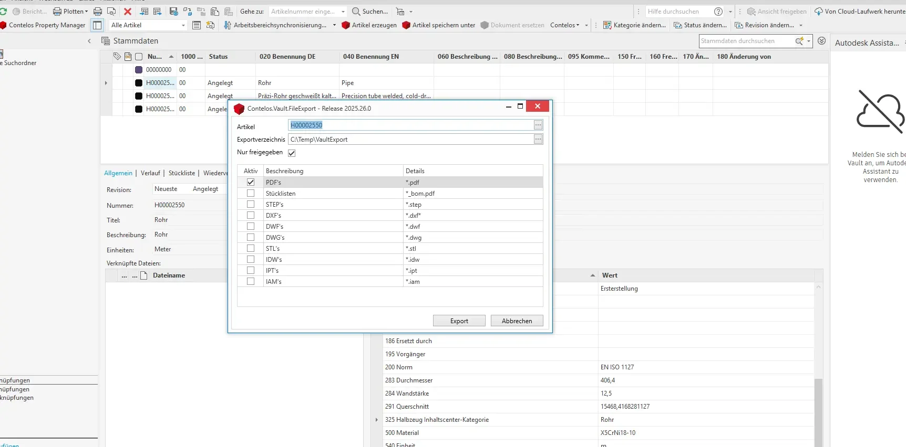
Task: Click the Abbrechen button
Action: pos(517,321)
